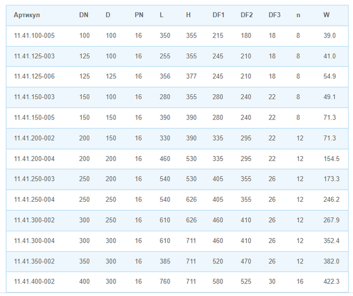Select article 11.41.250-004
This screenshot has width=353, height=296.
pyautogui.click(x=34, y=200)
